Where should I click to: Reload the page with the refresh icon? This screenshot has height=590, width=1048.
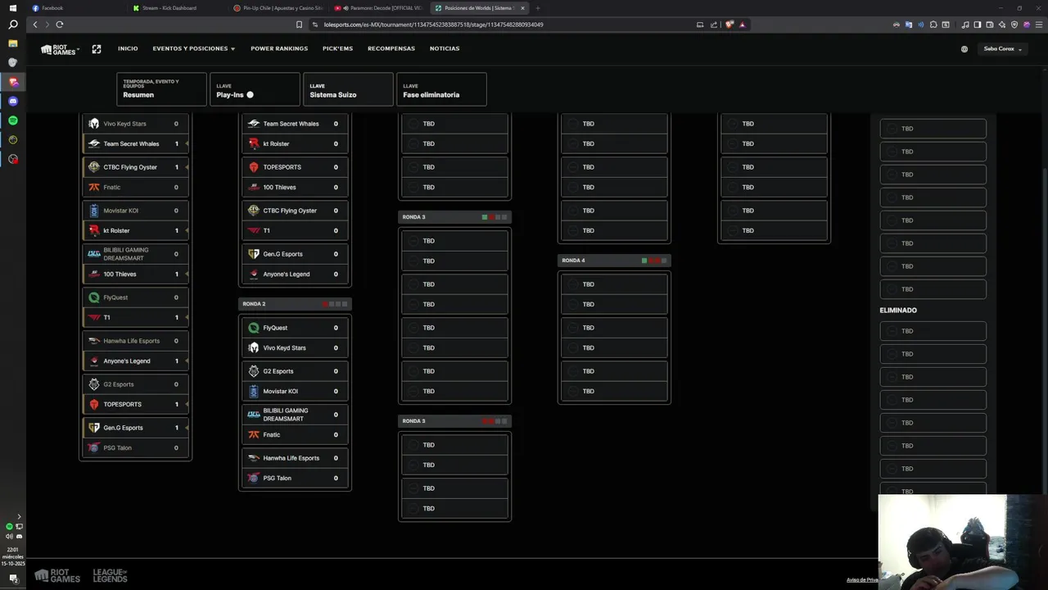coord(60,25)
